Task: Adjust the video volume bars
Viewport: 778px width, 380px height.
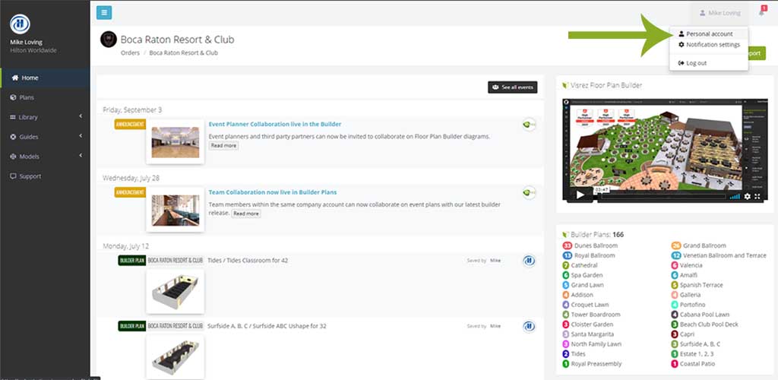Action: pyautogui.click(x=735, y=196)
